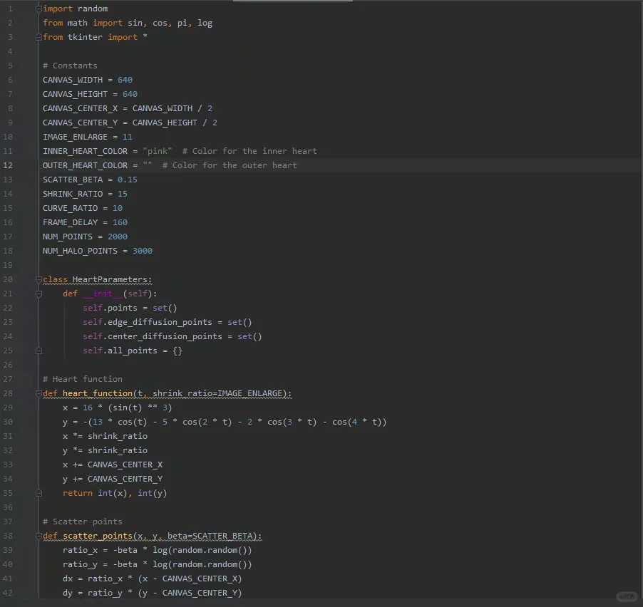Click the class name HeartParameters

click(x=110, y=279)
